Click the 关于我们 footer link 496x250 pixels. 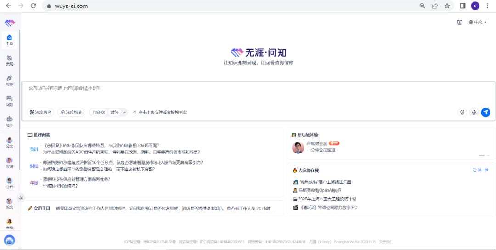tap(386, 242)
